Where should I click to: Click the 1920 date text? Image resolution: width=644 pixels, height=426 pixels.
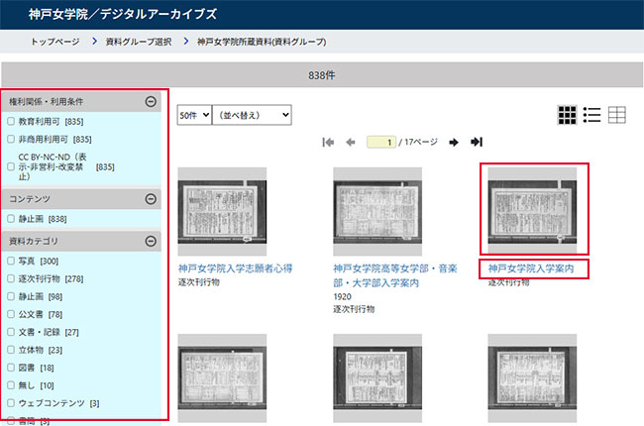tap(342, 296)
